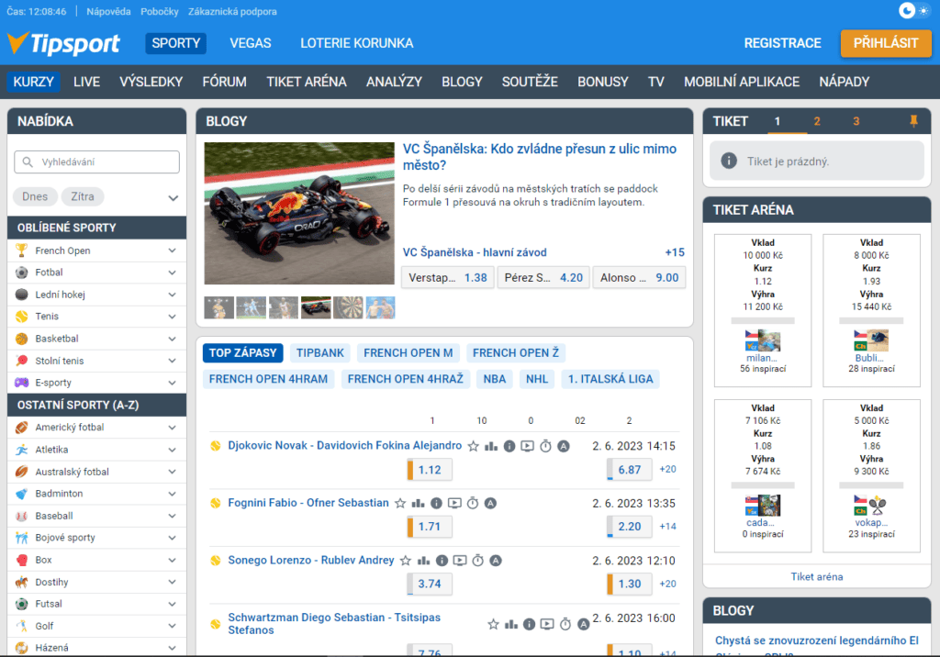The width and height of the screenshot is (940, 657).
Task: Open stream icon for Sonego - Rublev match
Action: tap(460, 561)
